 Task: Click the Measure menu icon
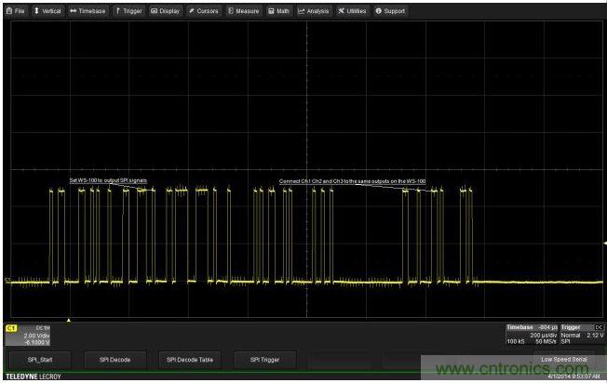coord(229,11)
